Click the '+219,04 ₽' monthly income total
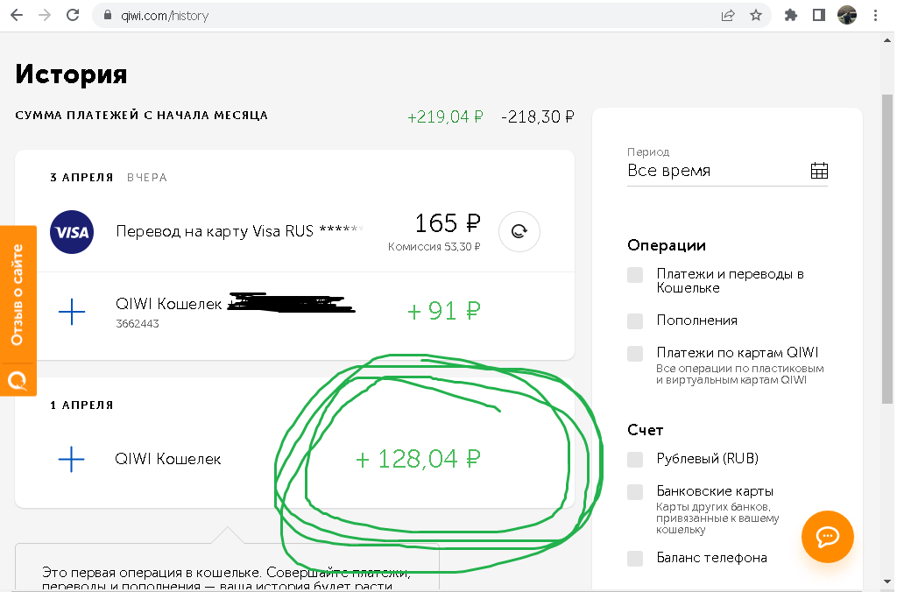This screenshot has height=592, width=897. point(445,116)
